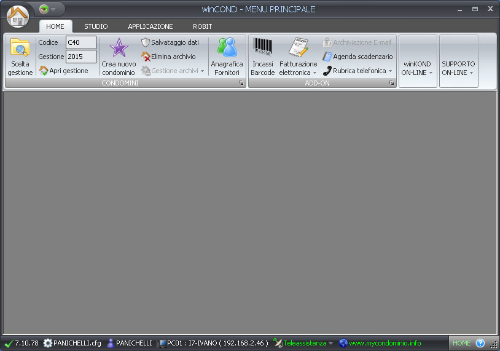
Task: Open the ROBIT tab
Action: tap(203, 26)
